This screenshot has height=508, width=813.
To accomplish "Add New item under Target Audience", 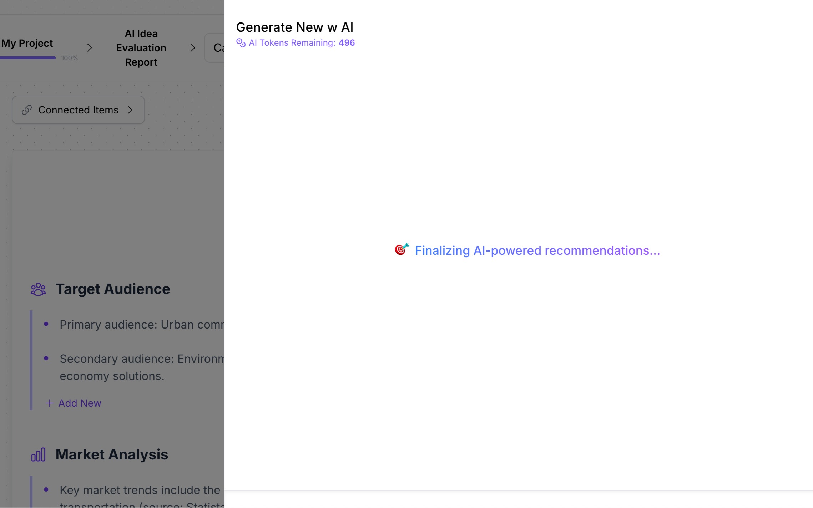I will pos(80,403).
